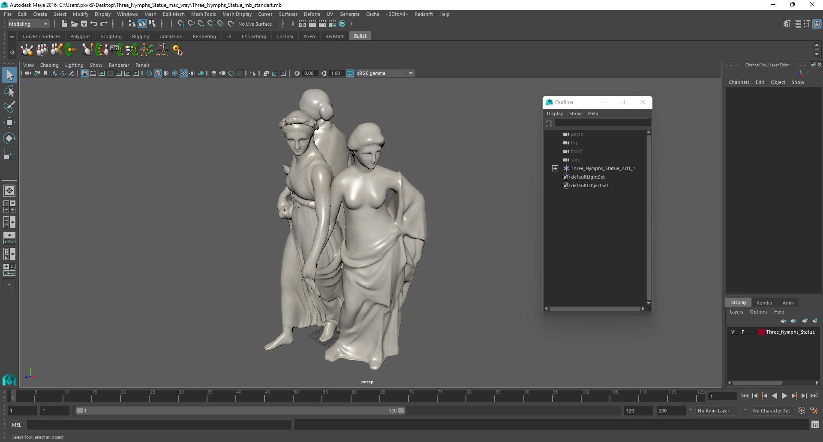823x442 pixels.
Task: Open the sRGB gamma color space dropdown
Action: [410, 73]
